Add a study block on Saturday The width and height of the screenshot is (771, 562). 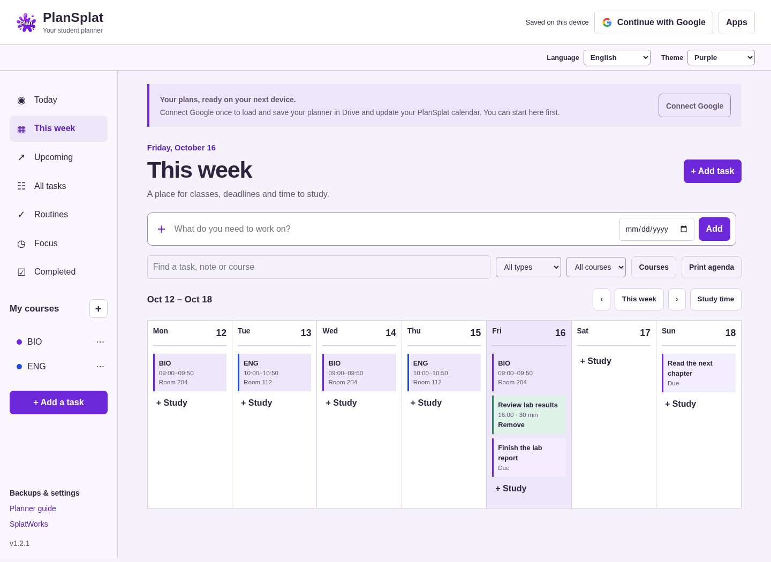coord(595,361)
